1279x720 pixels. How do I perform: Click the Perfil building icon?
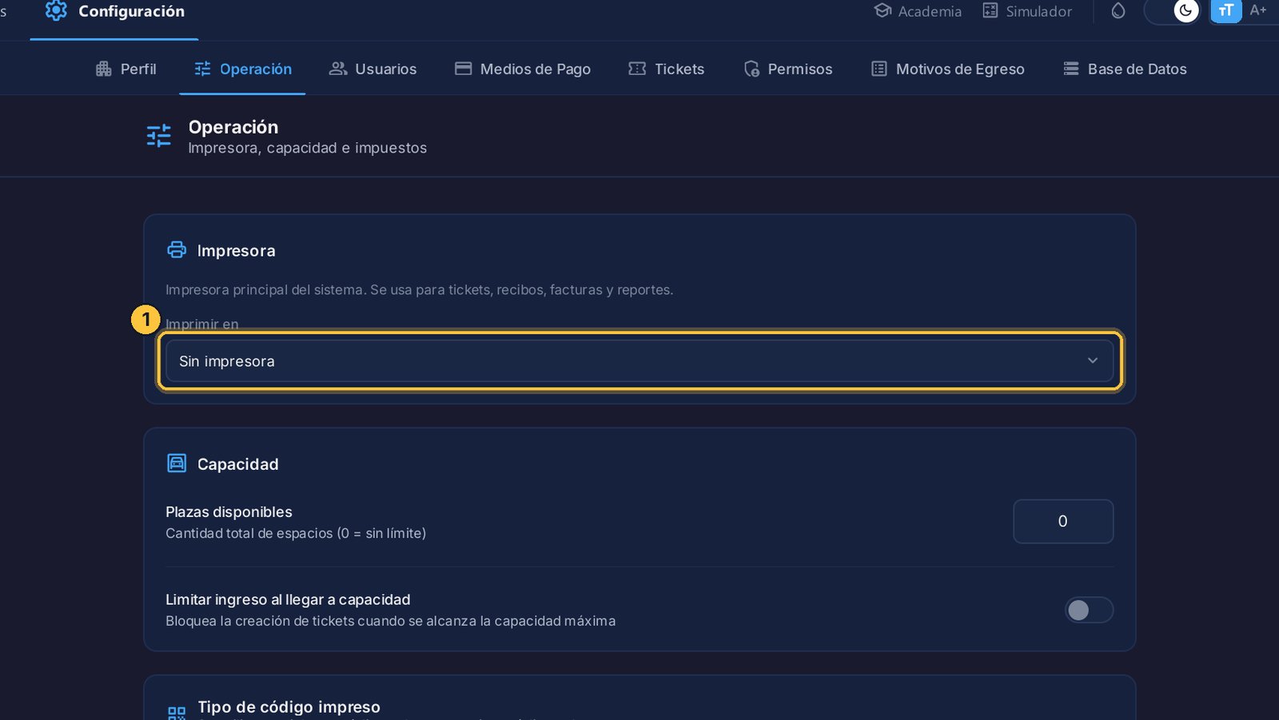[x=103, y=69]
